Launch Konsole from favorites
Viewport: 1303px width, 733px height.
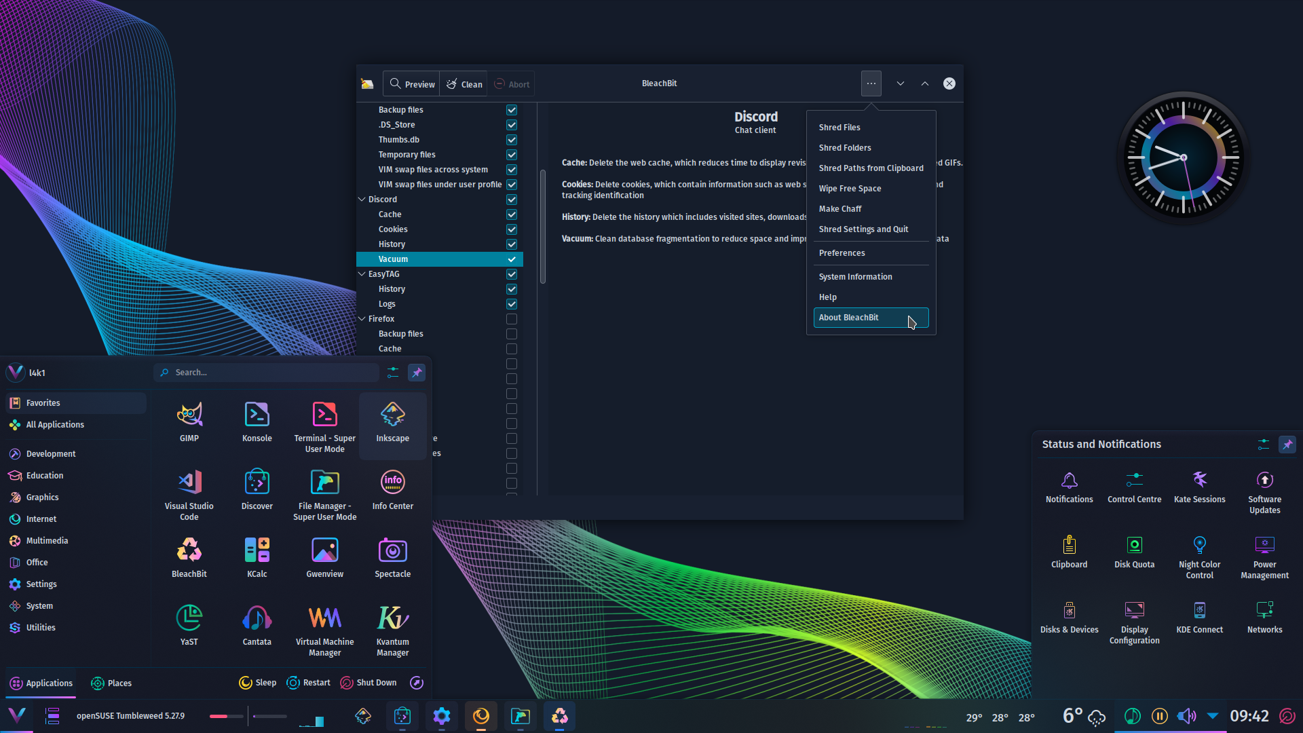tap(257, 422)
